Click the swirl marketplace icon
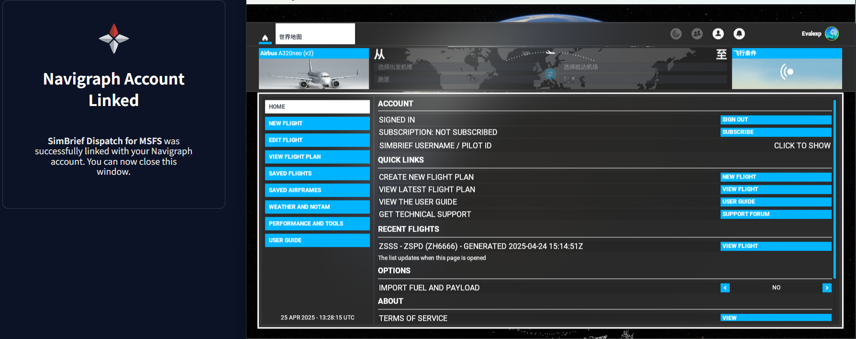The height and width of the screenshot is (339, 856). (676, 33)
